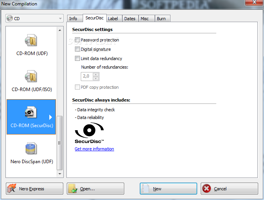Click the compilation list scroll up arrow

(x=60, y=30)
